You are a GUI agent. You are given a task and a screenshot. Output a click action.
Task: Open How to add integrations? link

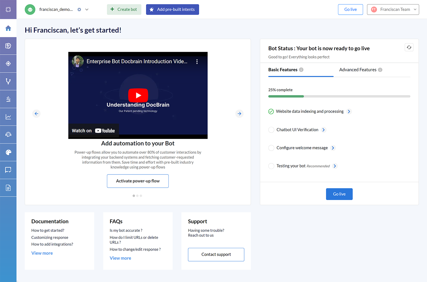tap(52, 244)
